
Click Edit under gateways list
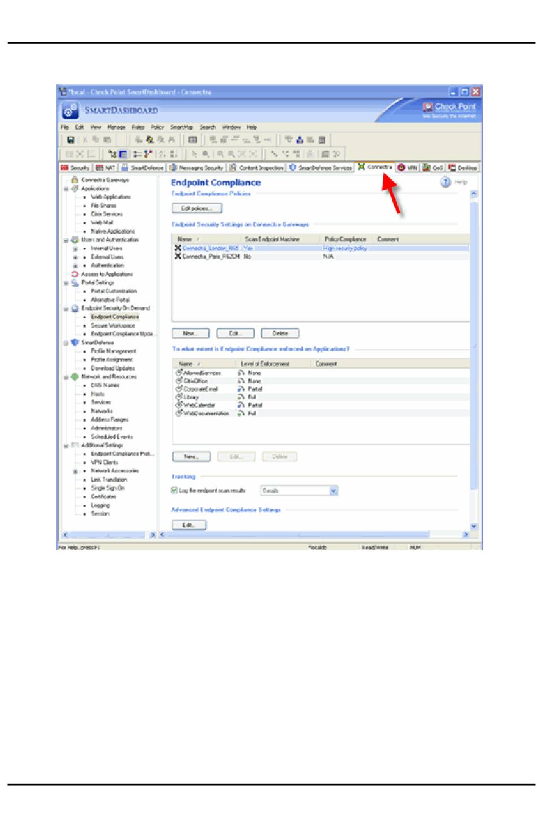coord(235,333)
